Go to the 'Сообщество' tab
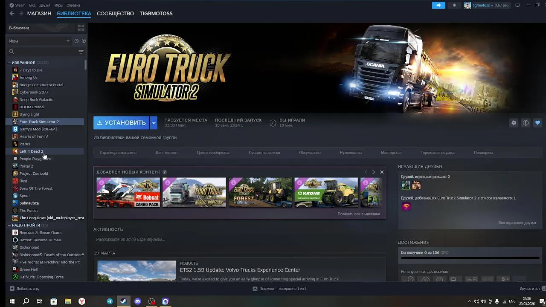The width and height of the screenshot is (546, 307). pyautogui.click(x=115, y=14)
